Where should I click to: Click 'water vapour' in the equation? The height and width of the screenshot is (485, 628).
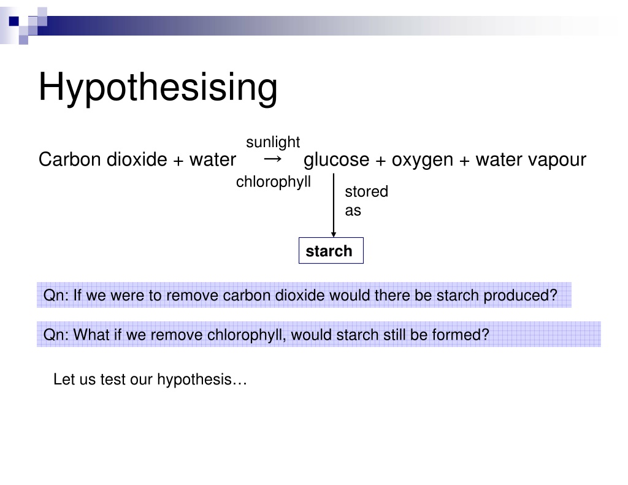(x=530, y=160)
